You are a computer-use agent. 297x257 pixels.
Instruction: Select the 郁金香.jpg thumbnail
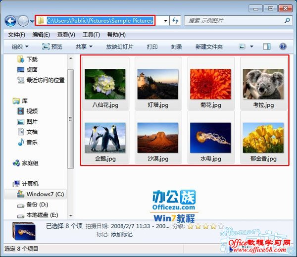pyautogui.click(x=263, y=137)
